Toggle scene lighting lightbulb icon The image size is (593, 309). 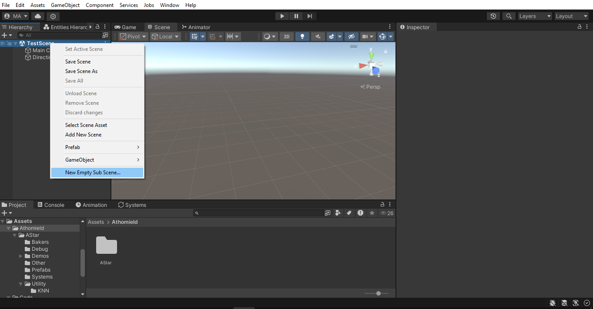tap(302, 37)
